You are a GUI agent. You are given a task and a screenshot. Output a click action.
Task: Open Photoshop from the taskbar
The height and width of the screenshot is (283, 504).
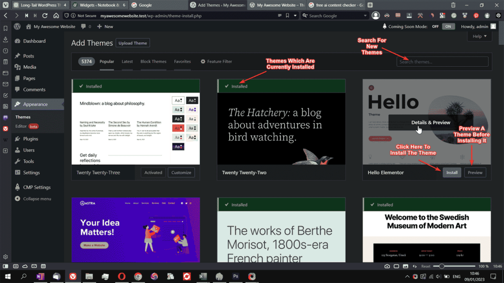point(236,276)
